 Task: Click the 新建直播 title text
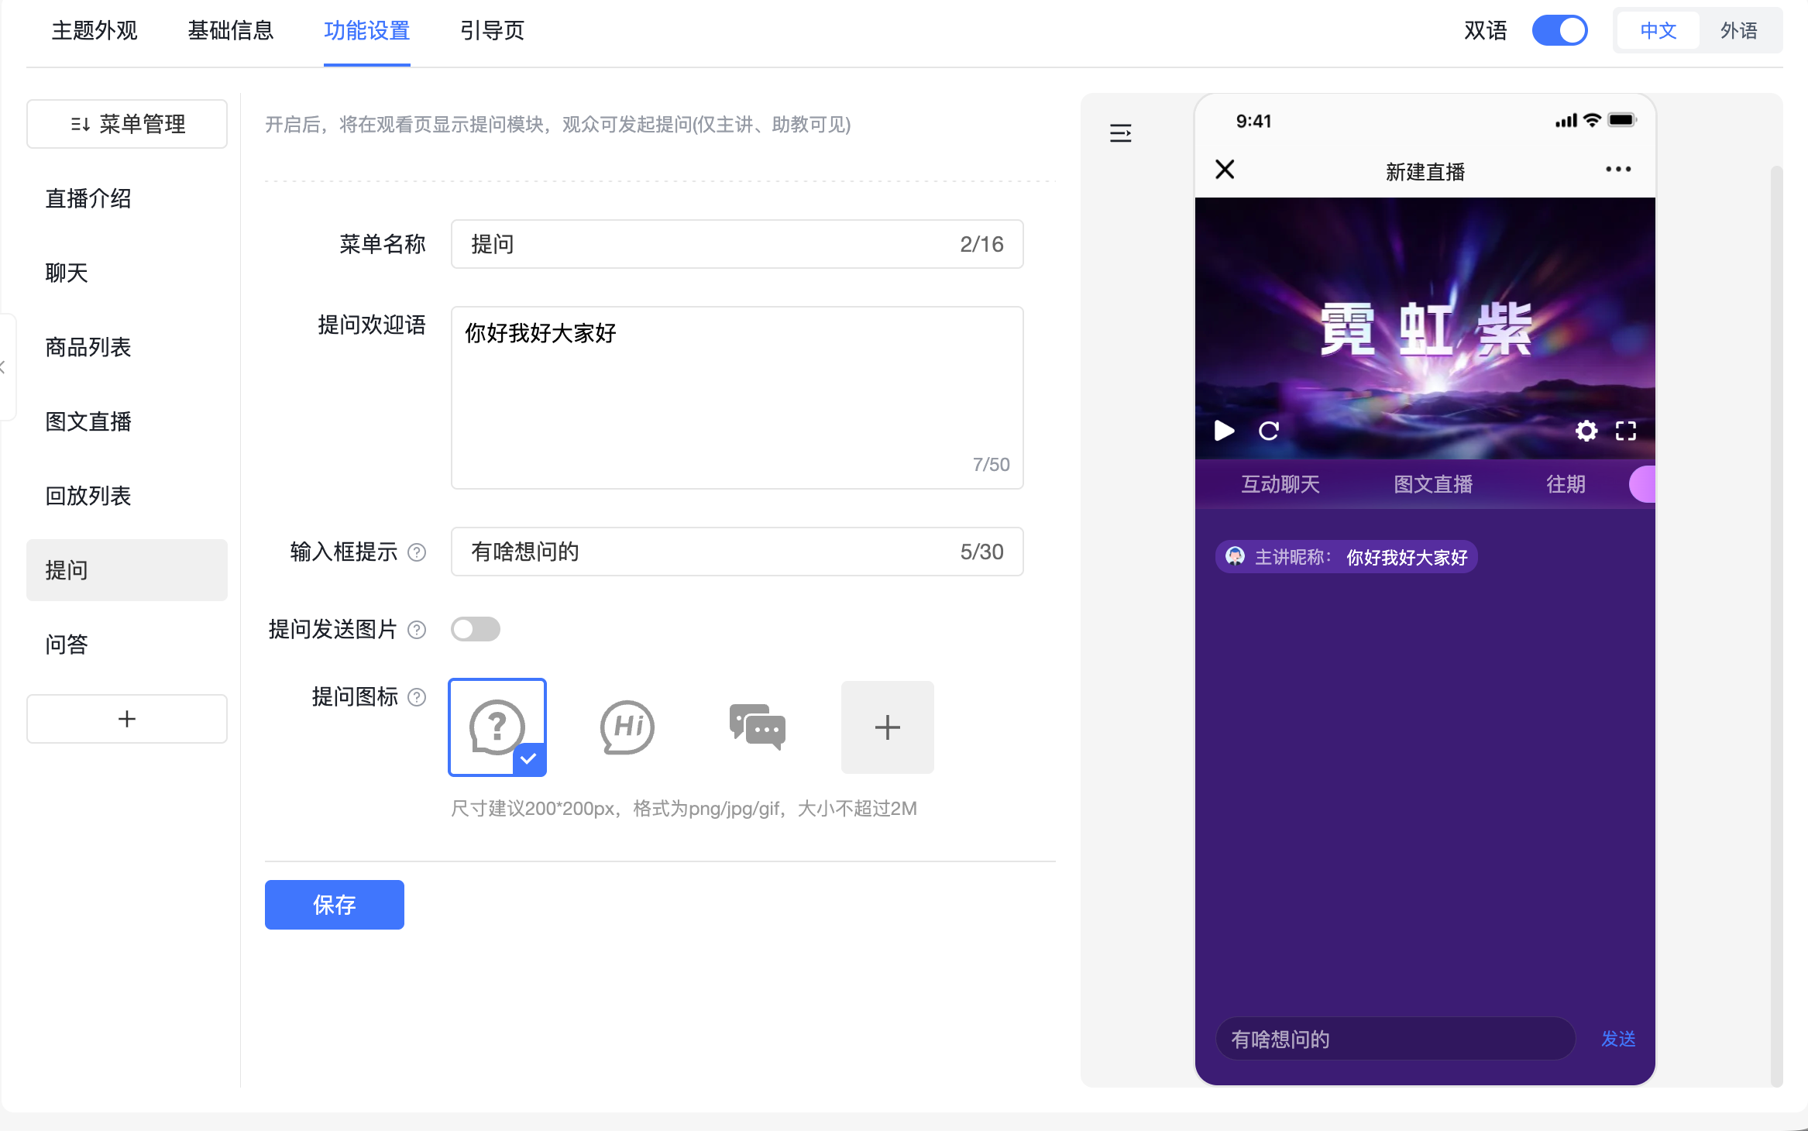[x=1425, y=172]
